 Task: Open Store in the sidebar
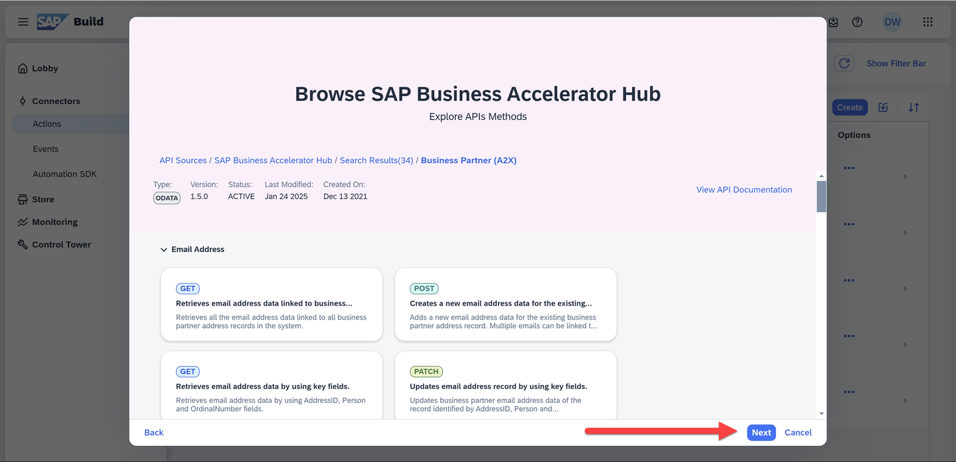pyautogui.click(x=43, y=199)
